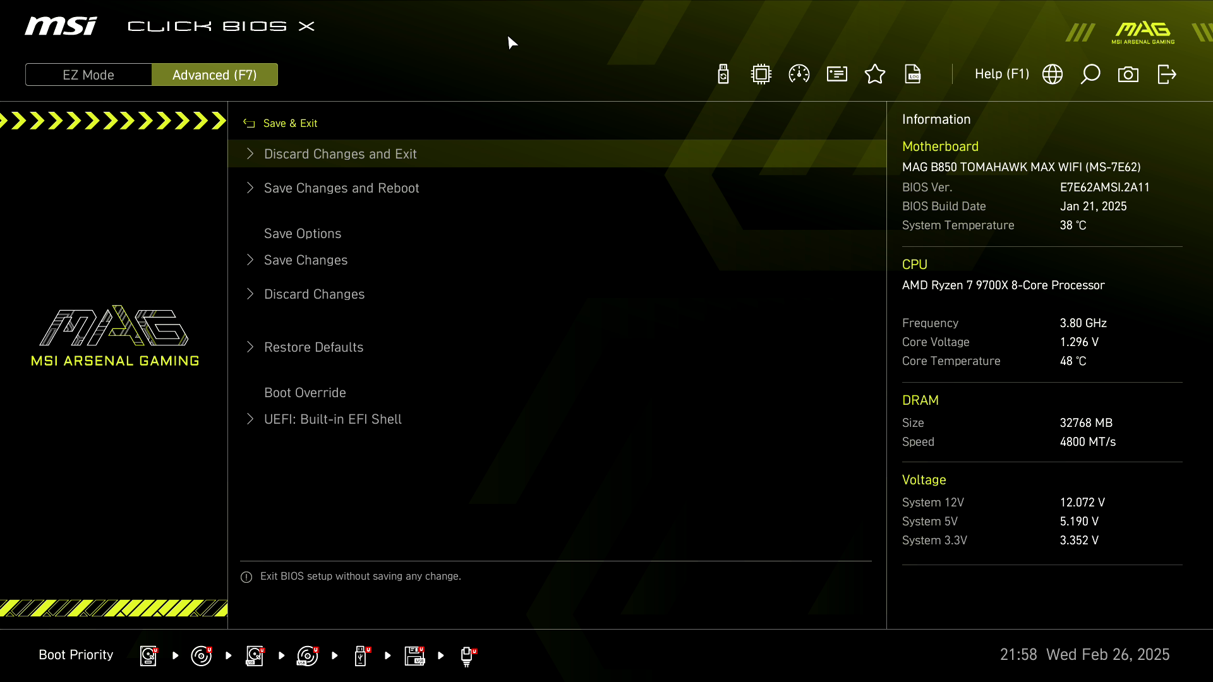Screen dimensions: 1213x682
Task: Select USB key boot priority device
Action: click(x=361, y=655)
